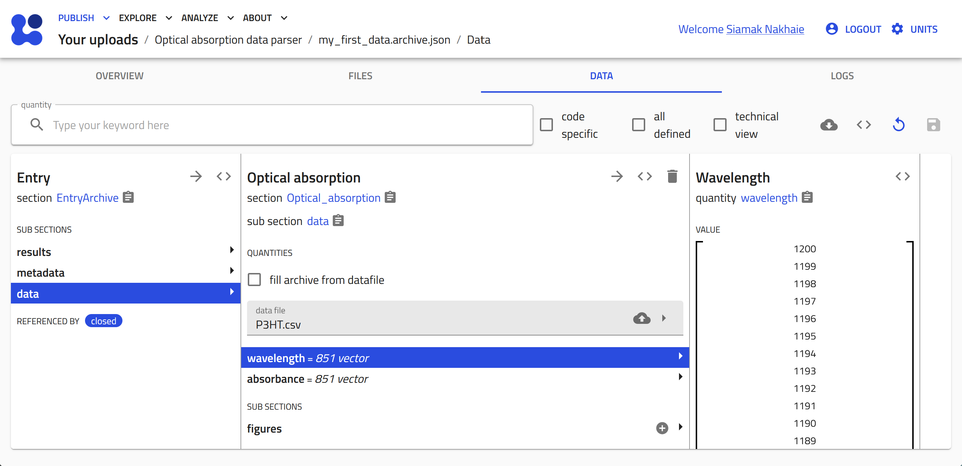
Task: Click the save floppy disk icon
Action: [933, 125]
